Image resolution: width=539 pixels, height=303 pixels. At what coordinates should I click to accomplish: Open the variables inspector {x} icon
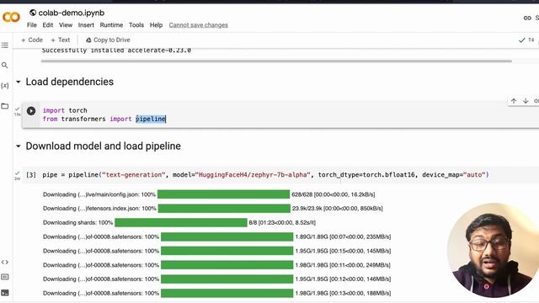coord(5,86)
